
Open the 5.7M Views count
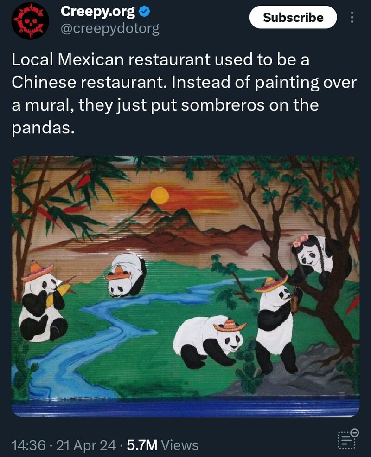click(x=163, y=445)
